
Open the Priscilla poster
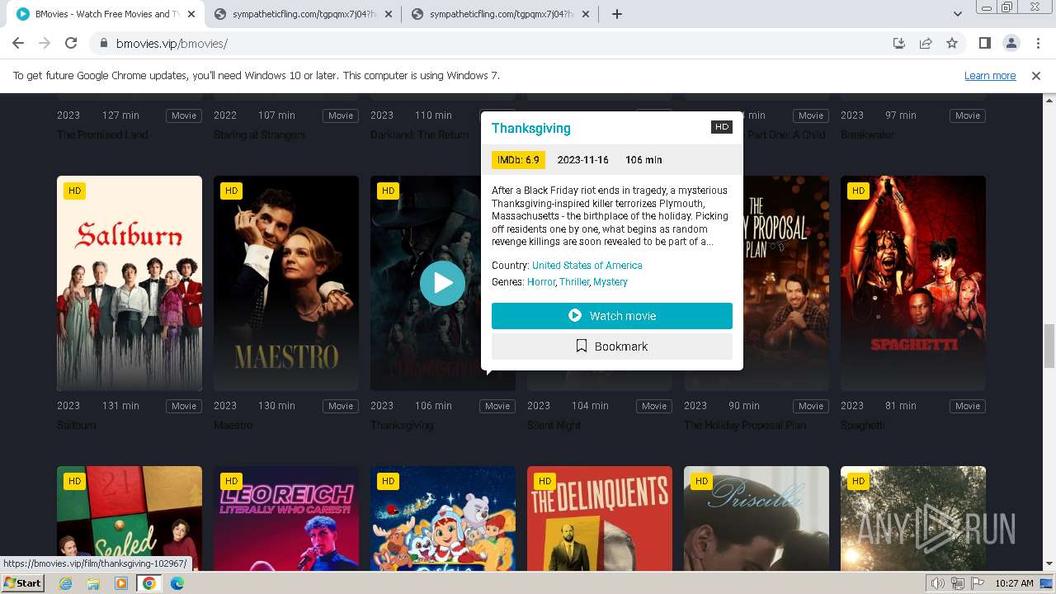757,519
